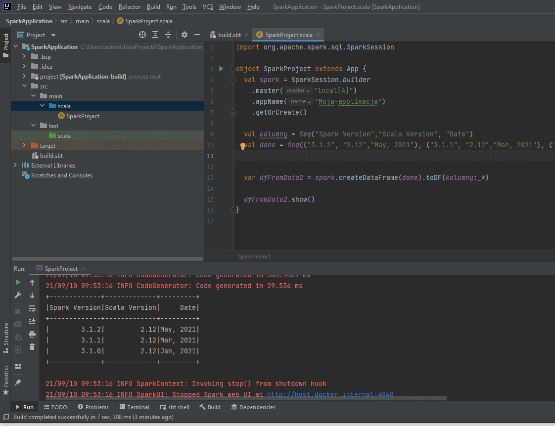The height and width of the screenshot is (426, 555).
Task: Click the Select Opened File target icon
Action: 142,35
